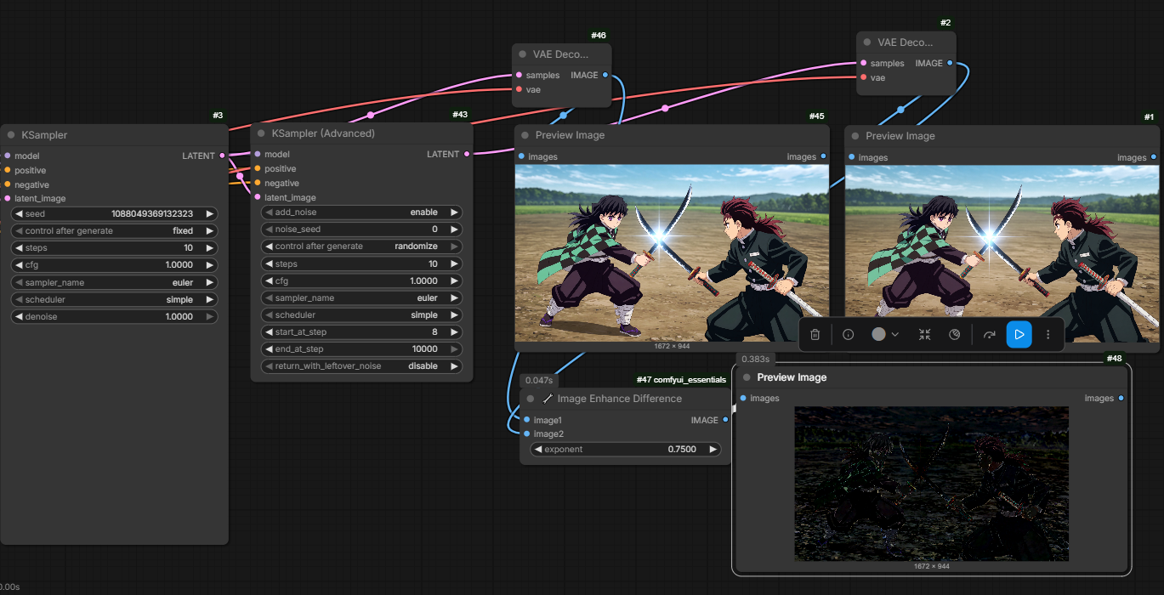Collapse Preview Image node #45 title dot
Image resolution: width=1164 pixels, height=595 pixels.
[525, 135]
